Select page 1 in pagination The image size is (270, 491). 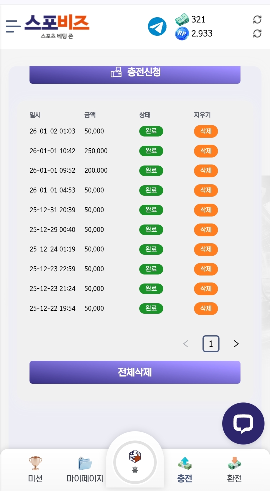[211, 344]
